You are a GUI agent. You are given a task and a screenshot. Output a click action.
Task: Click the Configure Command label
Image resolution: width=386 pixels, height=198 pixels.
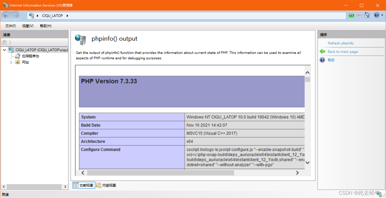[101, 150]
